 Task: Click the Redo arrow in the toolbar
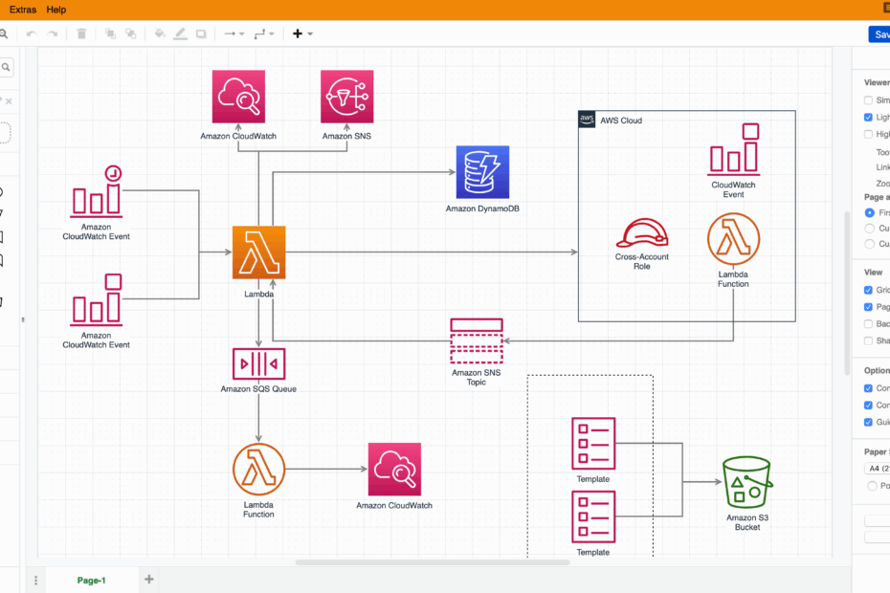point(53,34)
